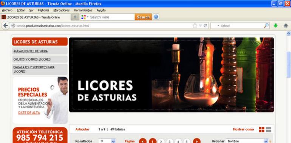291x143 pixels.
Task: Switch to list view display icon
Action: tap(269, 129)
